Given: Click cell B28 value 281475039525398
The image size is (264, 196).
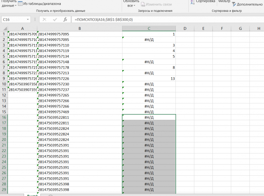Looking at the screenshot, I should (x=79, y=184).
